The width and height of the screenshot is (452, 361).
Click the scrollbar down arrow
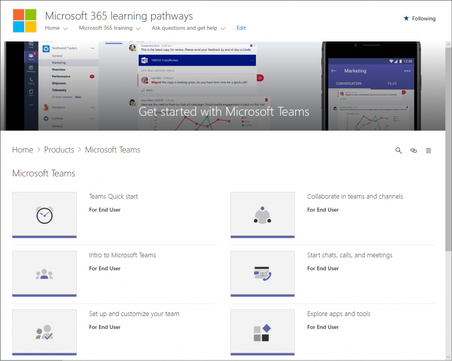(448, 357)
